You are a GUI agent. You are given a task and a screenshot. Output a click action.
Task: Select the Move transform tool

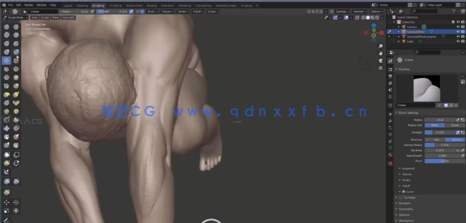point(7,203)
